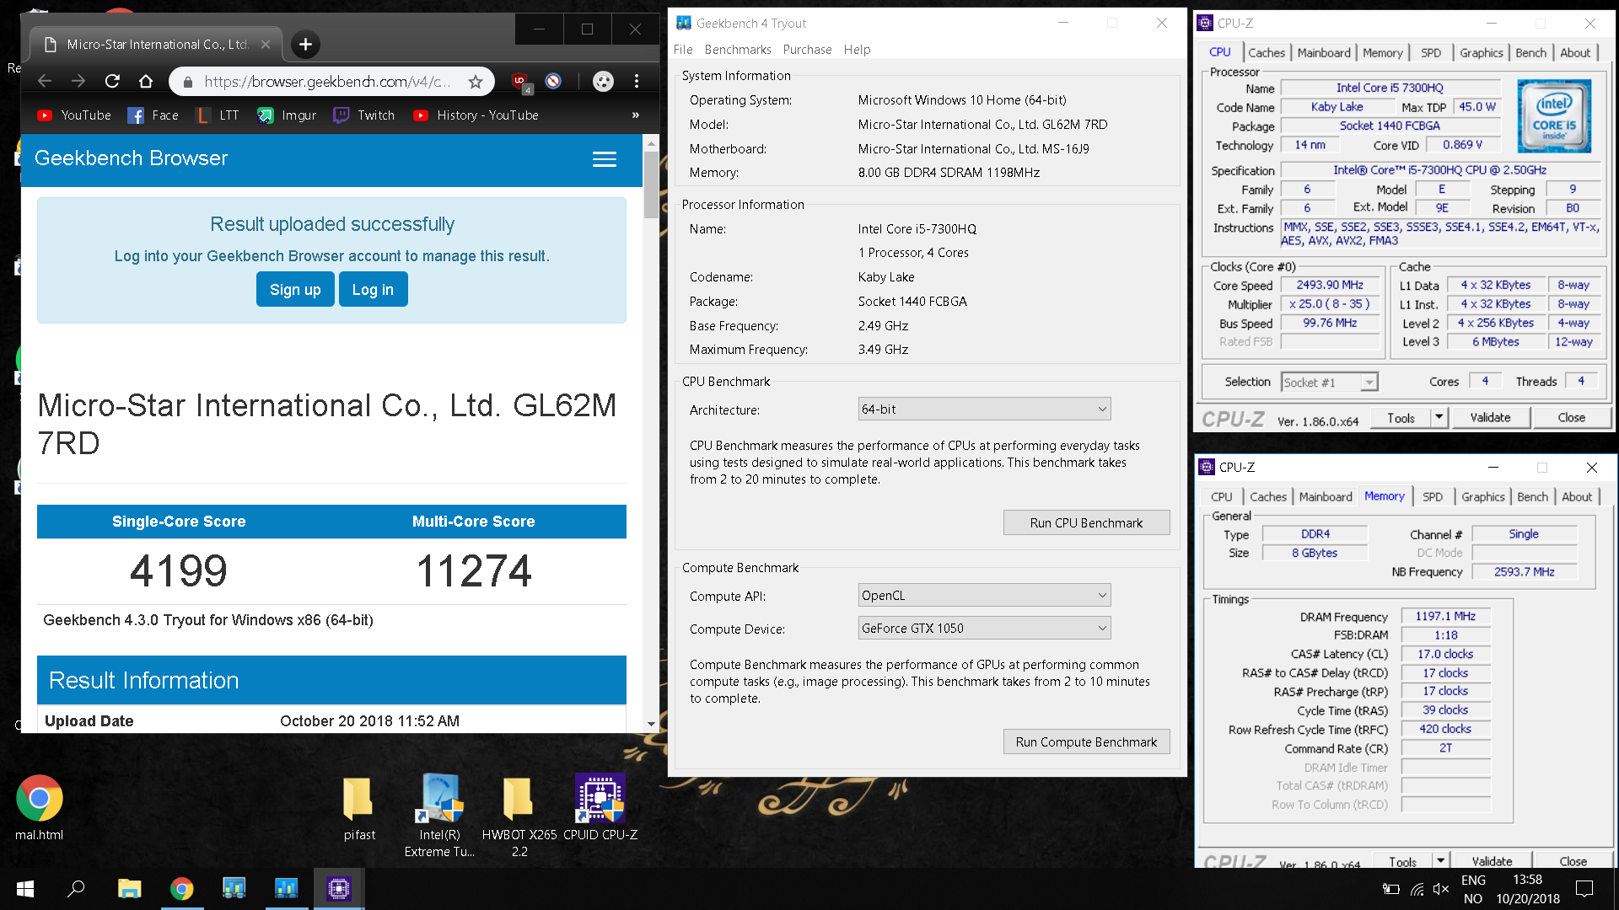Open Compute API OpenCL dropdown

coord(984,596)
